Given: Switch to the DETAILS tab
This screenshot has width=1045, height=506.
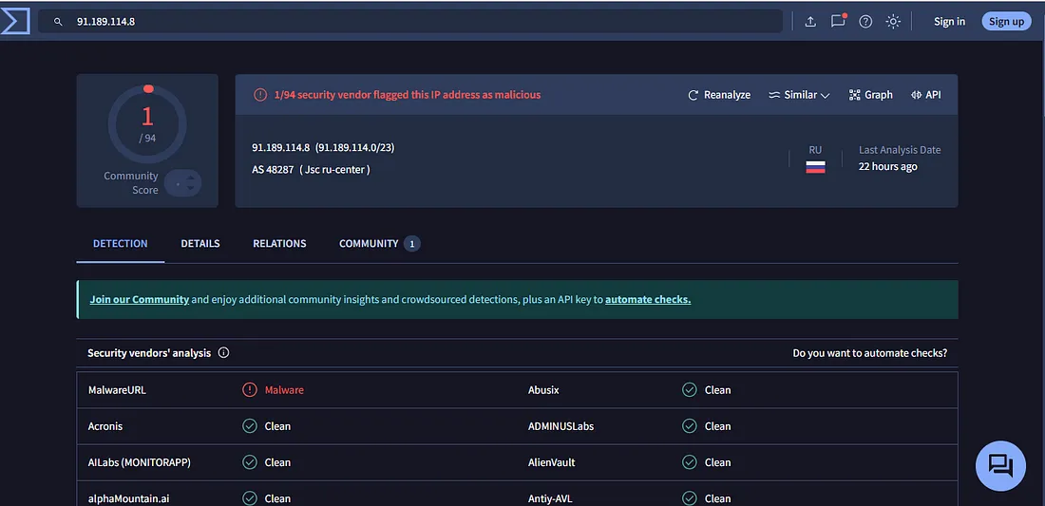Looking at the screenshot, I should click(x=199, y=244).
